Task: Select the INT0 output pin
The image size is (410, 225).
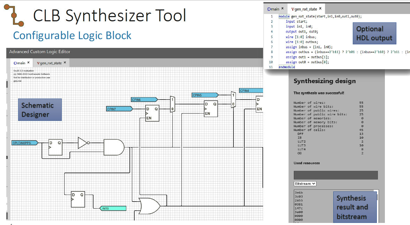Action: coord(112,209)
